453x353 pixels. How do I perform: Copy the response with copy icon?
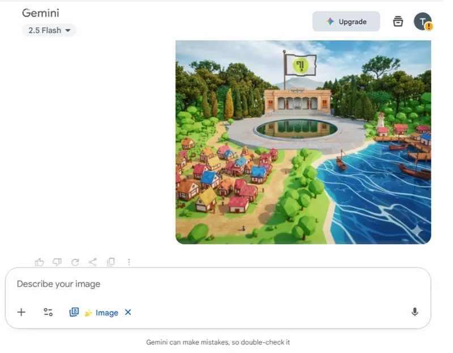(x=111, y=262)
